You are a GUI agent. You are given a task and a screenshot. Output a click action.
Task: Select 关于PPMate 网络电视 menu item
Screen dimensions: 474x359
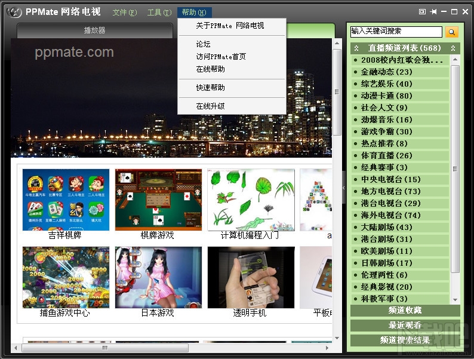click(x=232, y=26)
